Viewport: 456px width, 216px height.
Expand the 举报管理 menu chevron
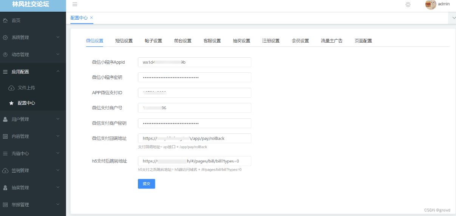click(58, 204)
